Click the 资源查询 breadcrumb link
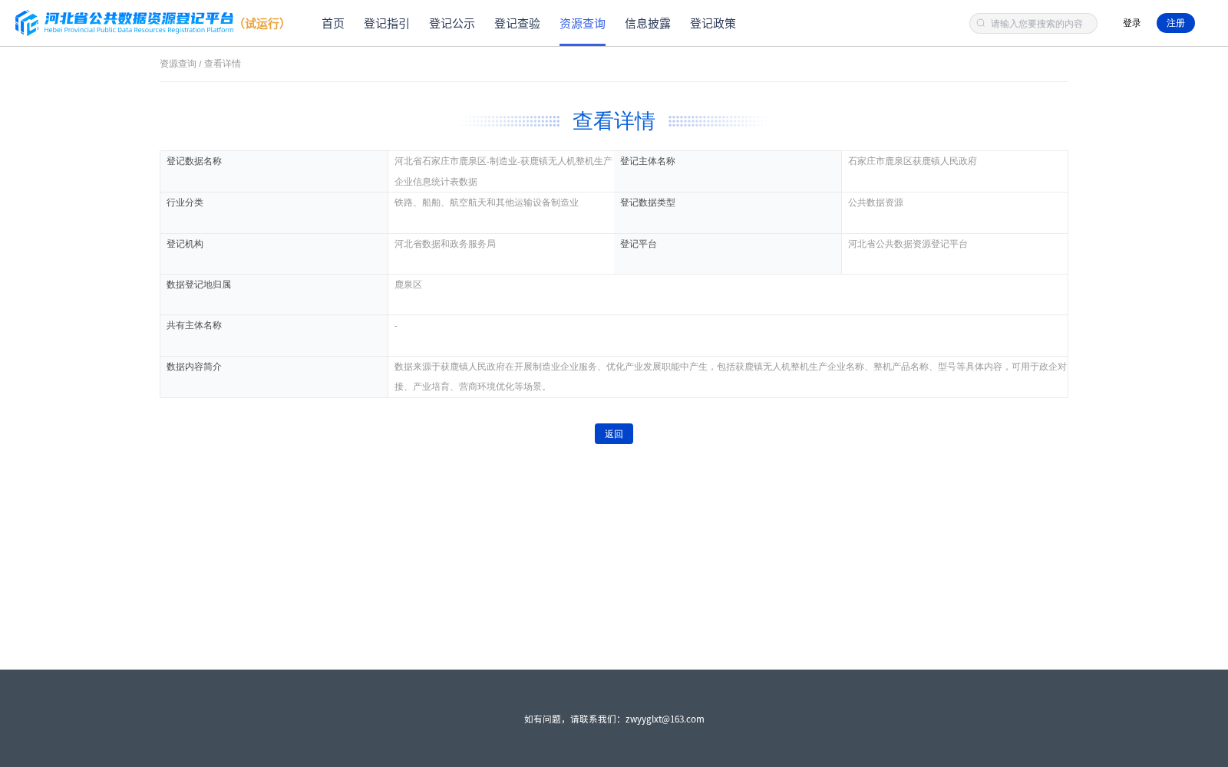This screenshot has height=767, width=1228. [x=178, y=64]
